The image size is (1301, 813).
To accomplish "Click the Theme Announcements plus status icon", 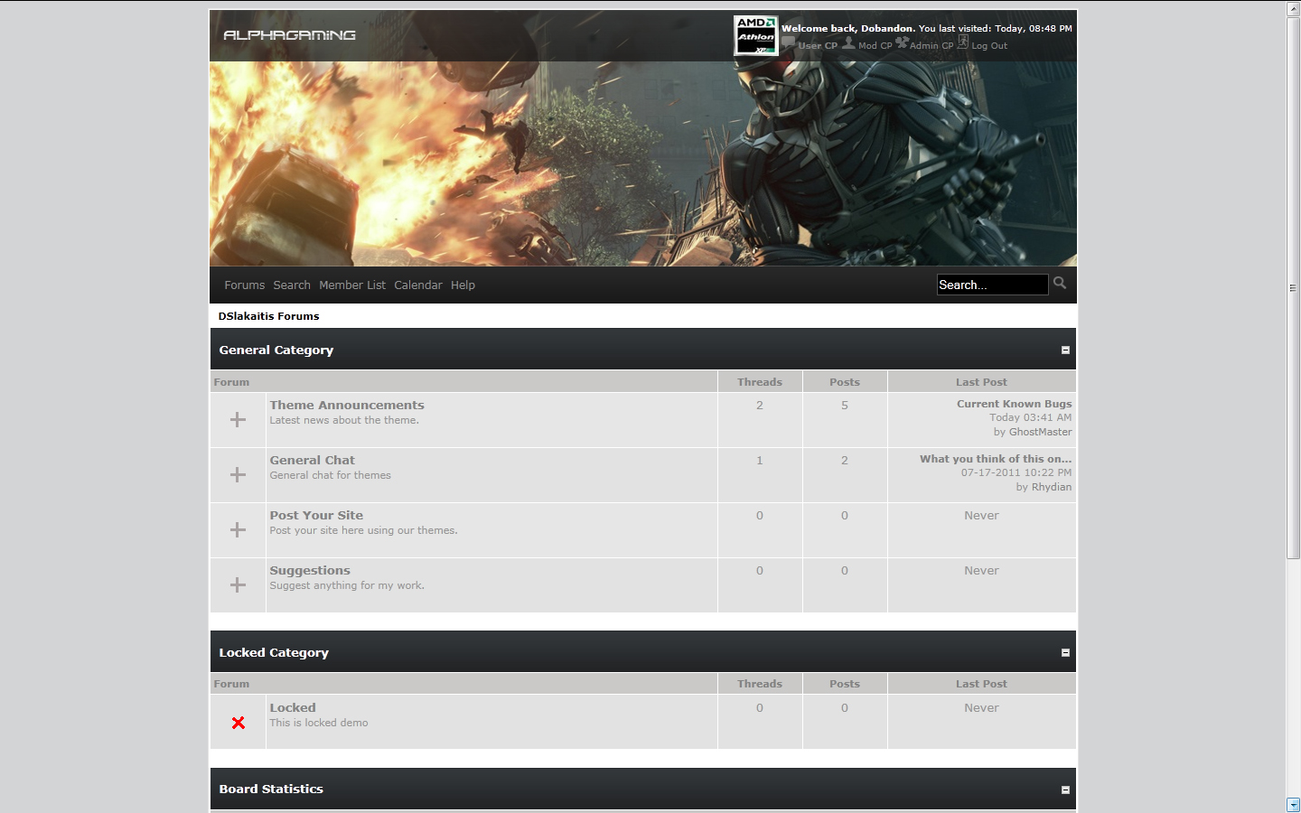I will click(x=238, y=420).
